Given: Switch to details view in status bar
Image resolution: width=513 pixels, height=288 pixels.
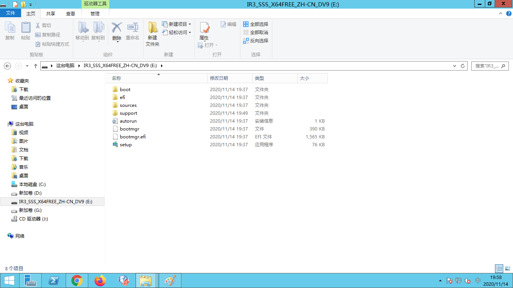Looking at the screenshot, I should point(499,268).
